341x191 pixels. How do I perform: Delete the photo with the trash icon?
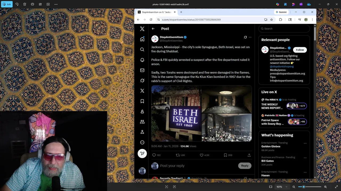25,4
